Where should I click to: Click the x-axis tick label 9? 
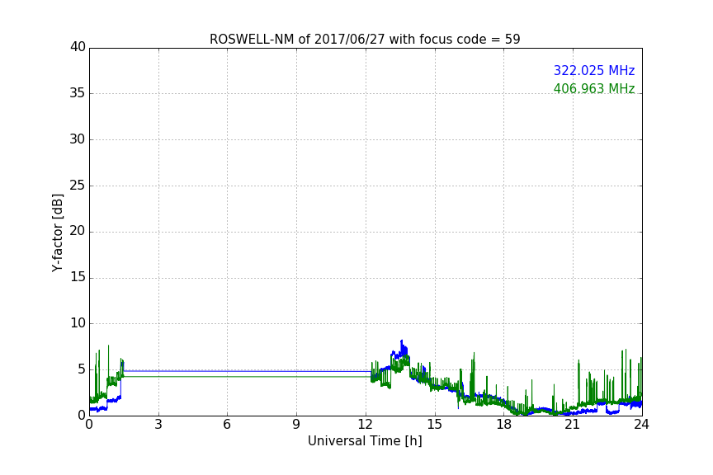click(x=296, y=424)
